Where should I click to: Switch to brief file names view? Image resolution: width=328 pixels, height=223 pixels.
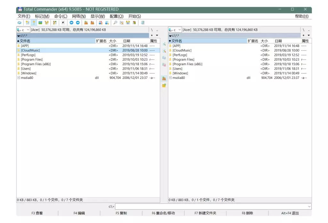coord(28,23)
